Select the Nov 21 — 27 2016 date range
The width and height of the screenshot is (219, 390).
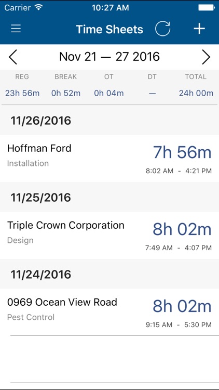tap(109, 57)
